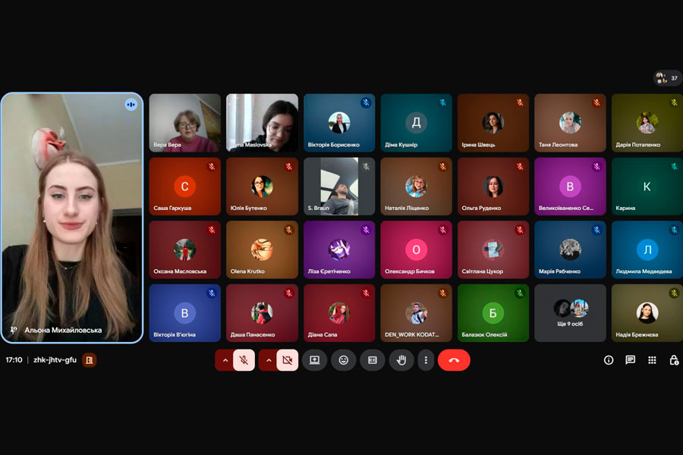Click the name label 'Олександр Бичков'
The height and width of the screenshot is (455, 683).
pos(410,271)
